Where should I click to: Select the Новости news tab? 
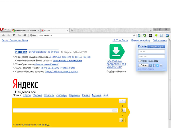tap(21, 52)
